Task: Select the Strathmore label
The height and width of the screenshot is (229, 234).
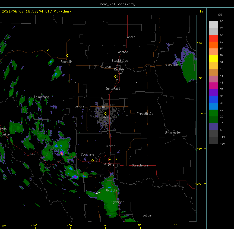Action: tap(140, 165)
